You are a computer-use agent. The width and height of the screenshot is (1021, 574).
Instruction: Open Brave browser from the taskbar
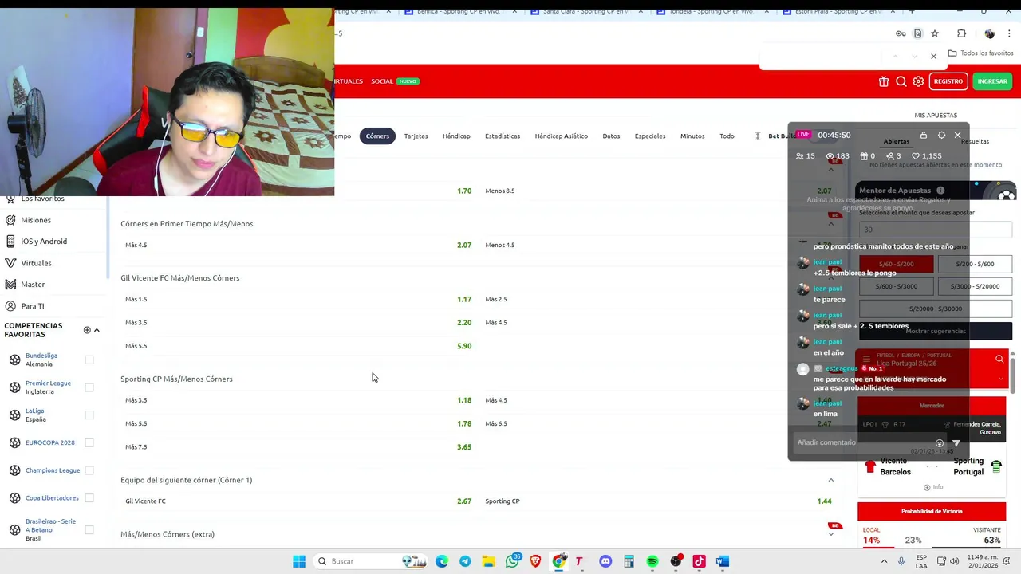(535, 561)
